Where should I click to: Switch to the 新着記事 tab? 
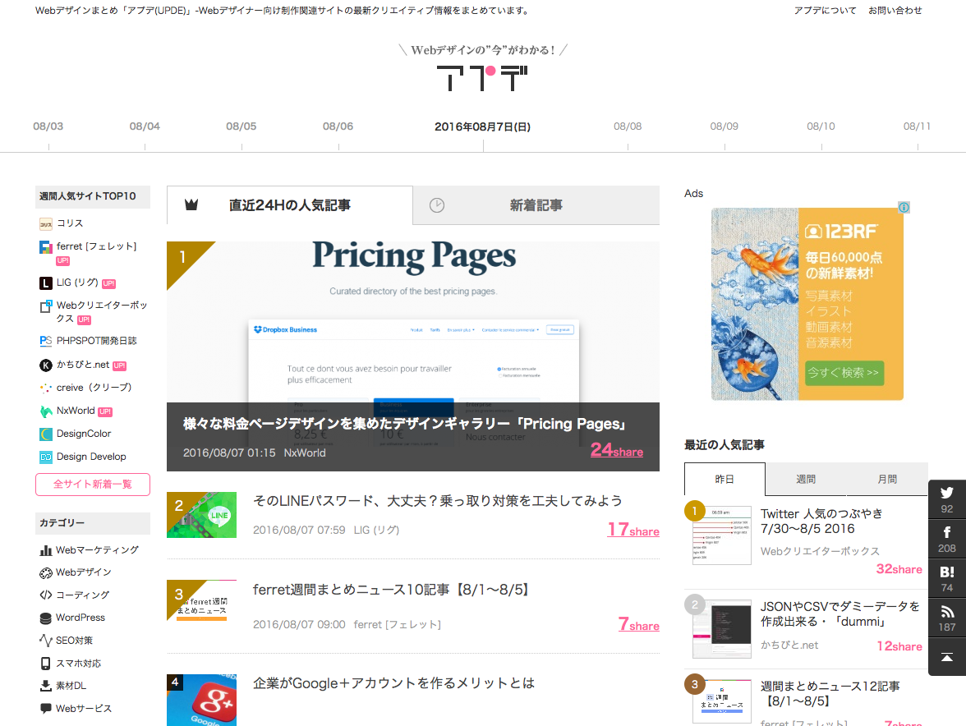coord(536,205)
